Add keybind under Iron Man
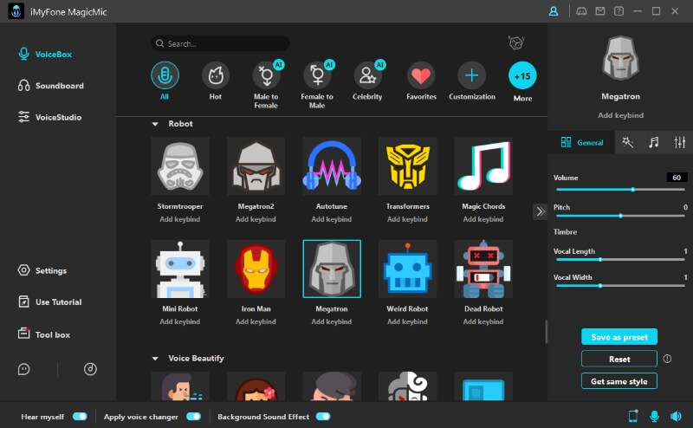The height and width of the screenshot is (428, 693). coord(256,322)
